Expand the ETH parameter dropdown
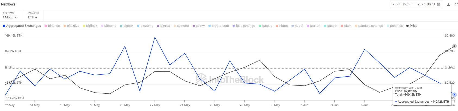458x111 pixels. [x=32, y=17]
